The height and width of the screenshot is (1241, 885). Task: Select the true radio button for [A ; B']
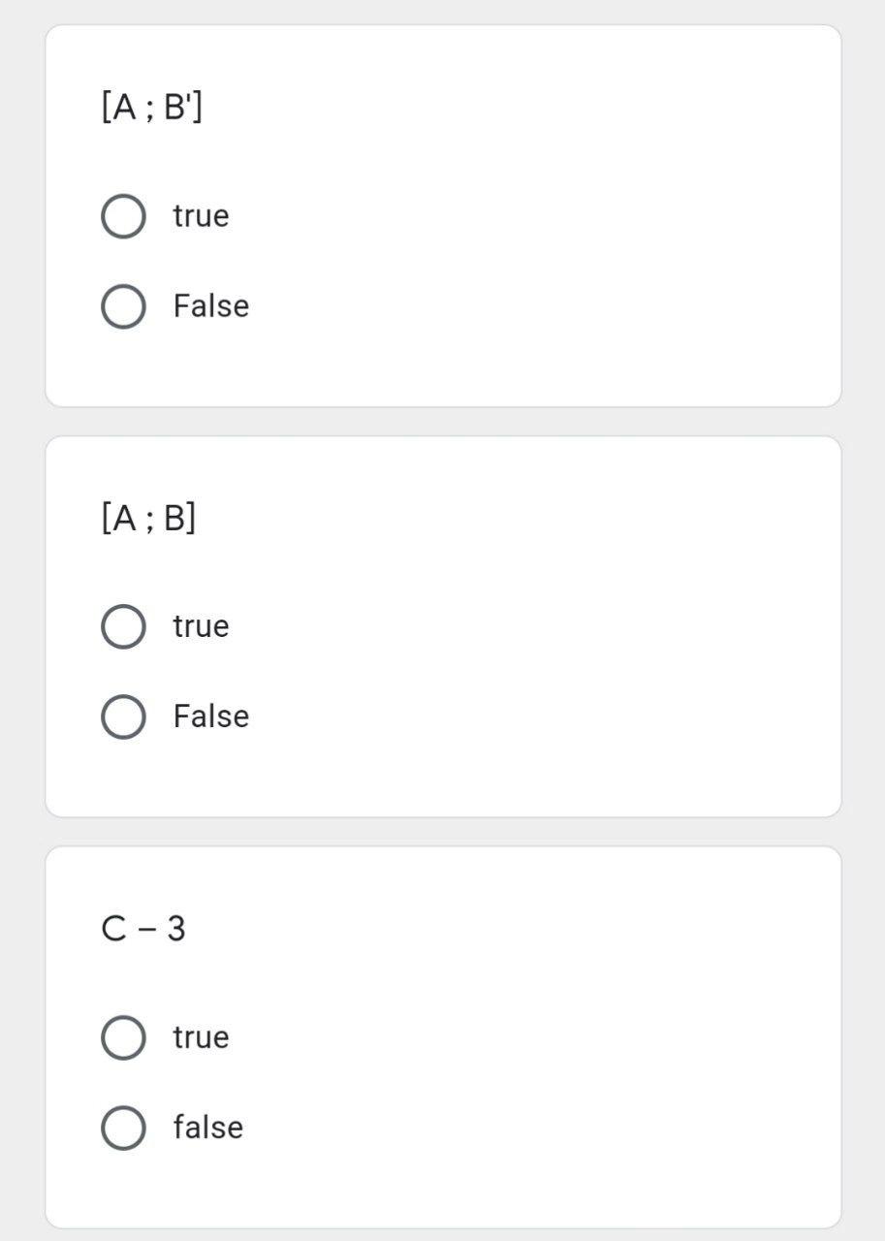123,216
